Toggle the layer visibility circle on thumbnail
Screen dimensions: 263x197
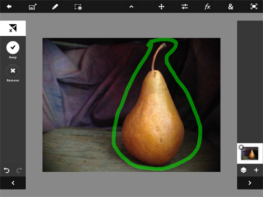coord(241,147)
